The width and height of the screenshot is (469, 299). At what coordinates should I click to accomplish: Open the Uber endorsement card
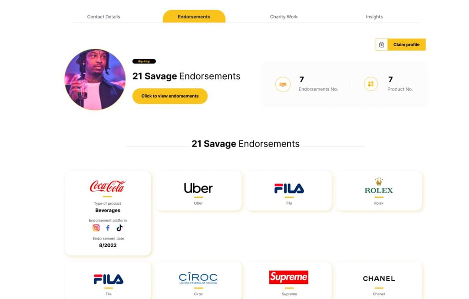point(198,191)
